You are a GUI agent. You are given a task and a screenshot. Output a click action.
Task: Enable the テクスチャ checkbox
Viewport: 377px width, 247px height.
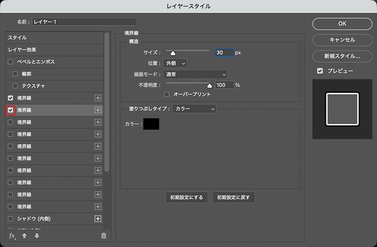[x=15, y=86]
